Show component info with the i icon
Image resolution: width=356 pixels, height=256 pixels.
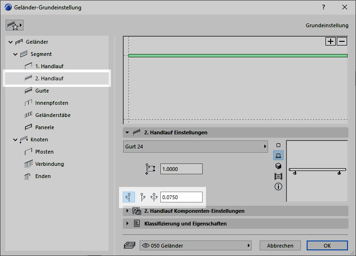[278, 186]
